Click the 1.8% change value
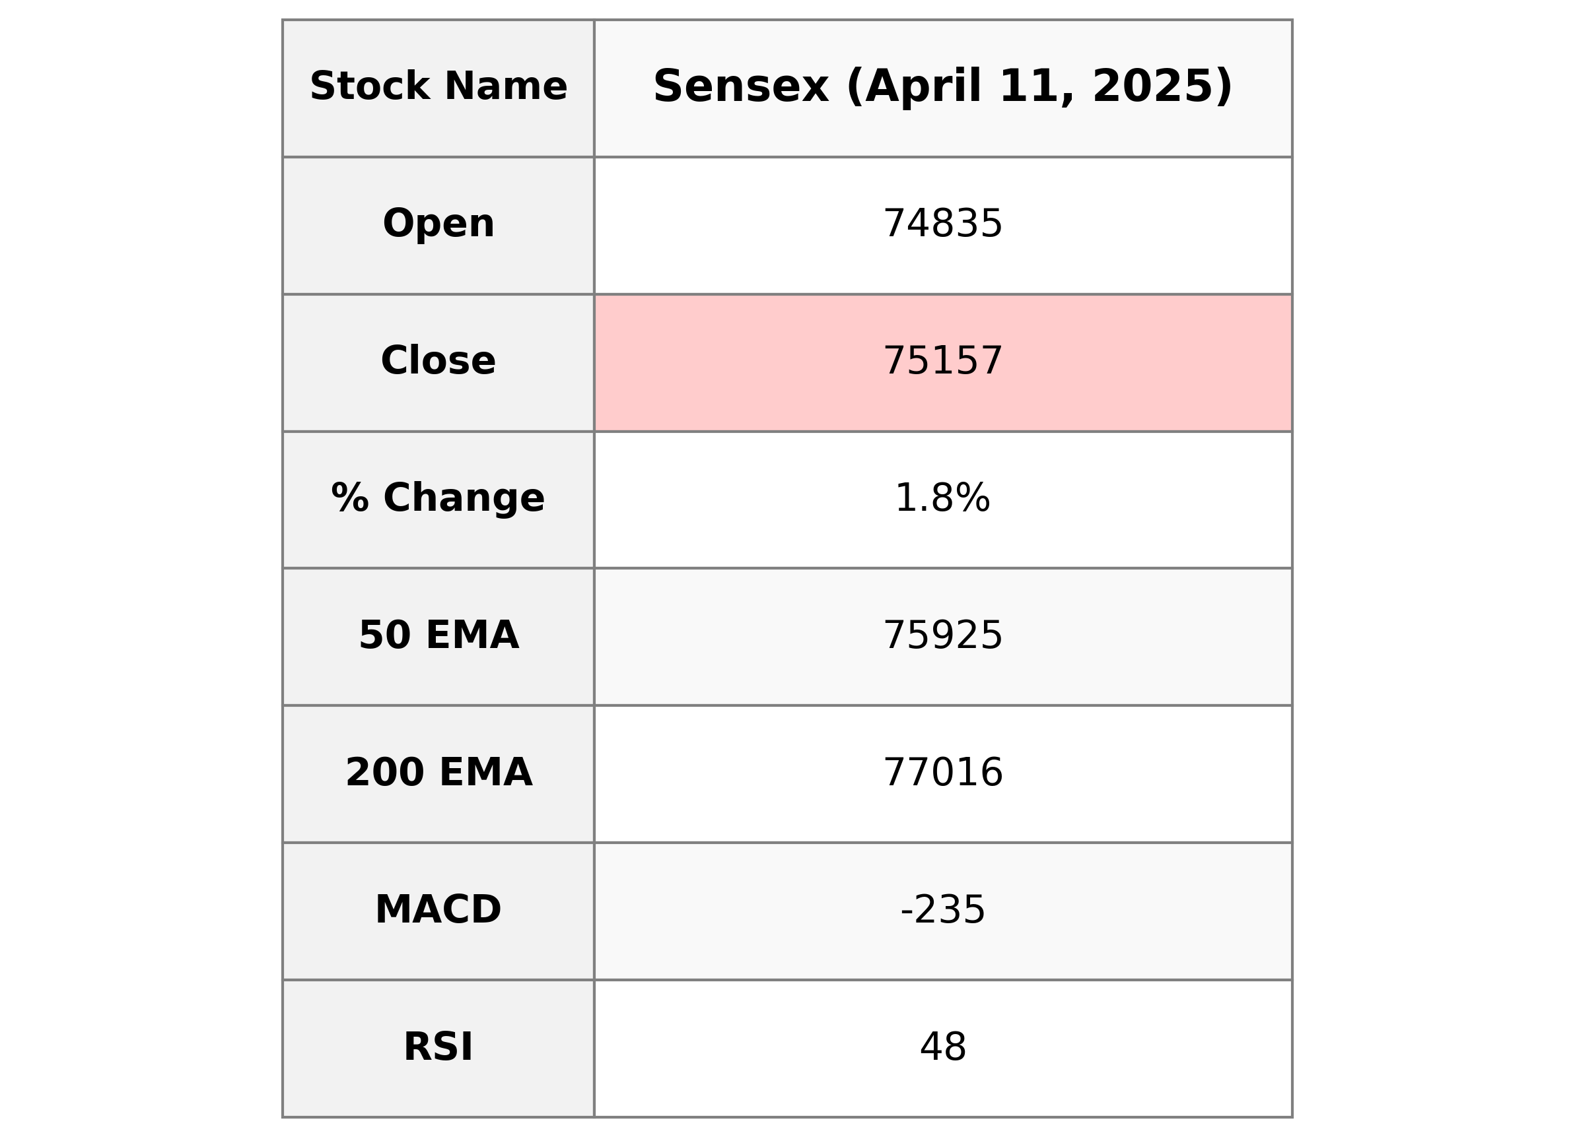 (942, 498)
